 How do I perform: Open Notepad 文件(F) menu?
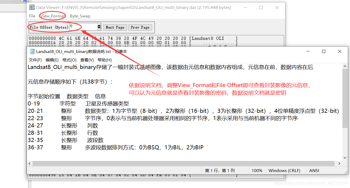pyautogui.click(x=35, y=60)
